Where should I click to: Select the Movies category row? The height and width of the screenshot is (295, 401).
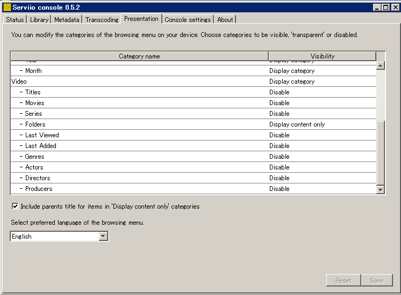click(35, 103)
